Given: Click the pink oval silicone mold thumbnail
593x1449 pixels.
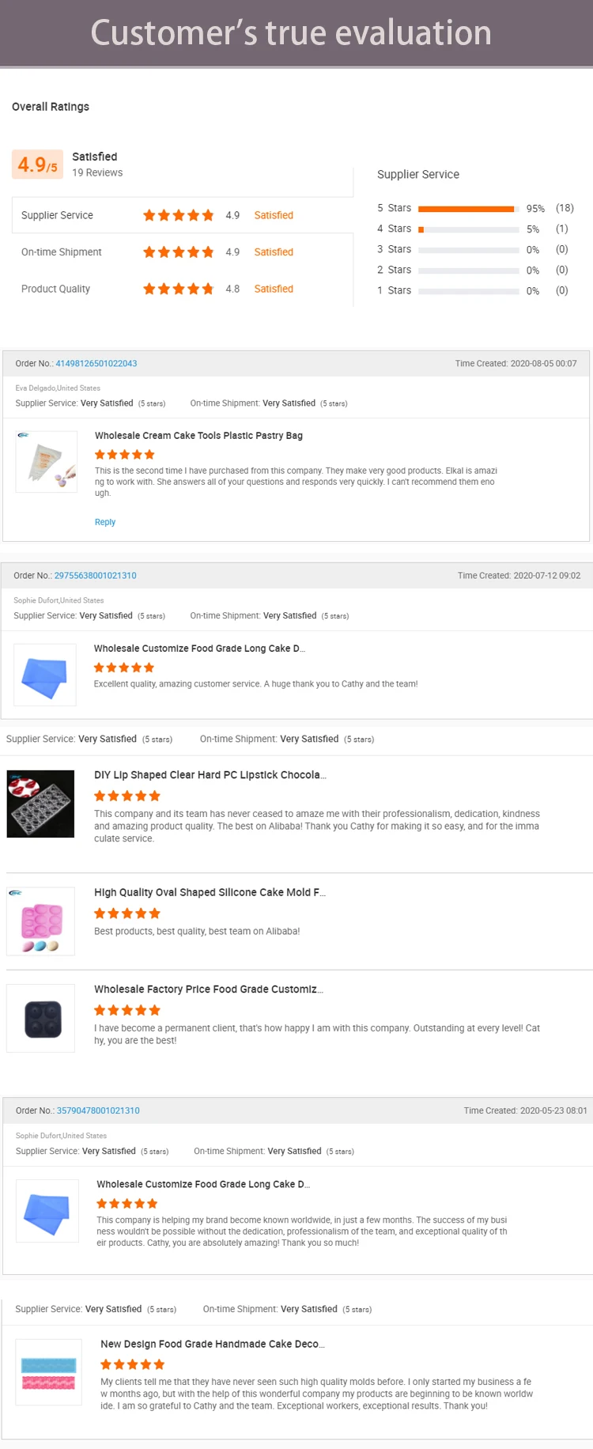Looking at the screenshot, I should pos(40,921).
